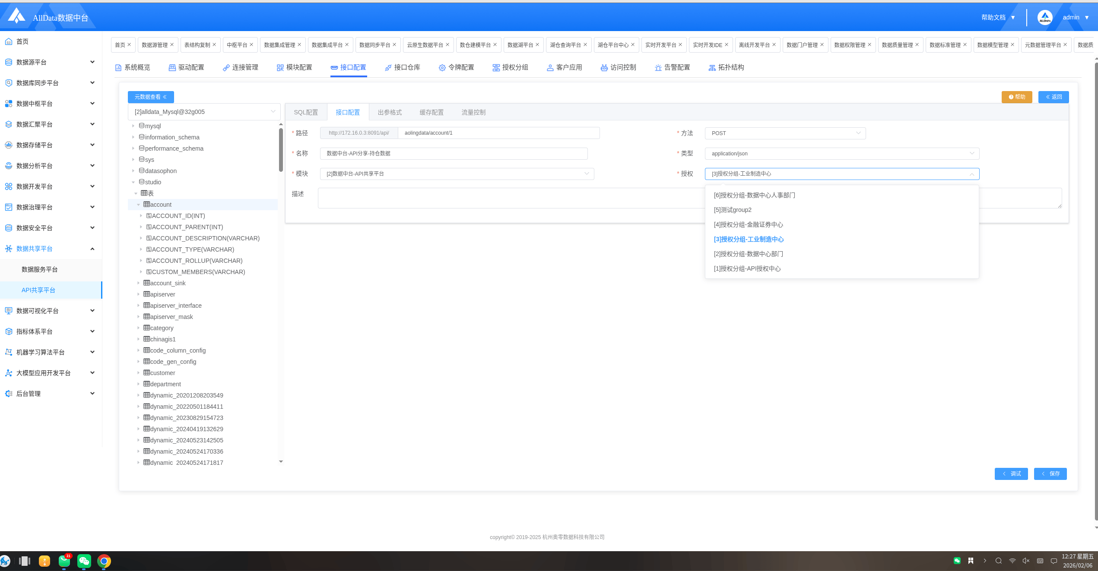Open the 方法 POST dropdown
This screenshot has width=1098, height=571.
(x=785, y=133)
